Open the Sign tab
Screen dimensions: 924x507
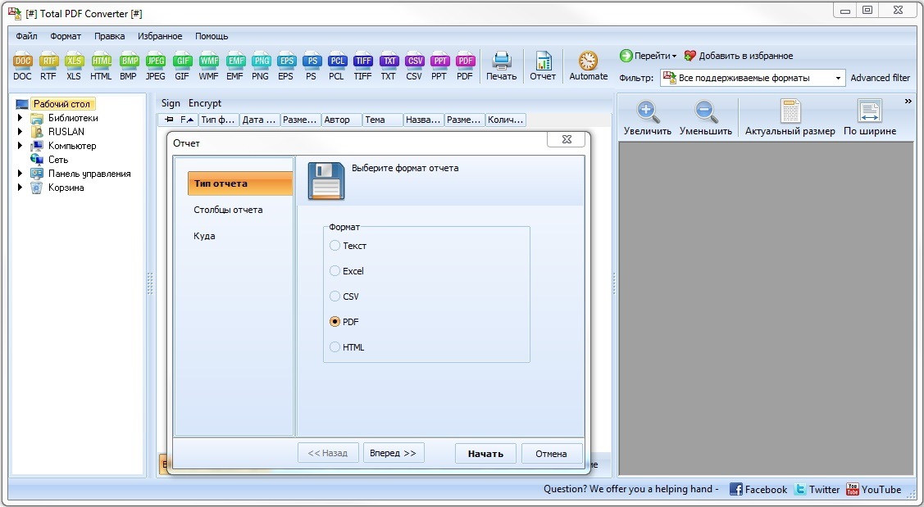[x=171, y=103]
